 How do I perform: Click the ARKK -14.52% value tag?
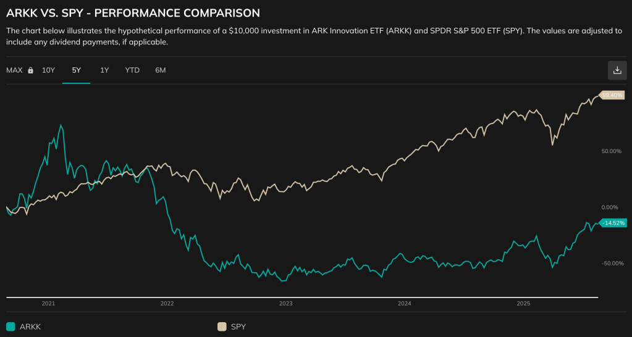613,222
